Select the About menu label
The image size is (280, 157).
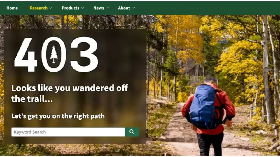[124, 8]
